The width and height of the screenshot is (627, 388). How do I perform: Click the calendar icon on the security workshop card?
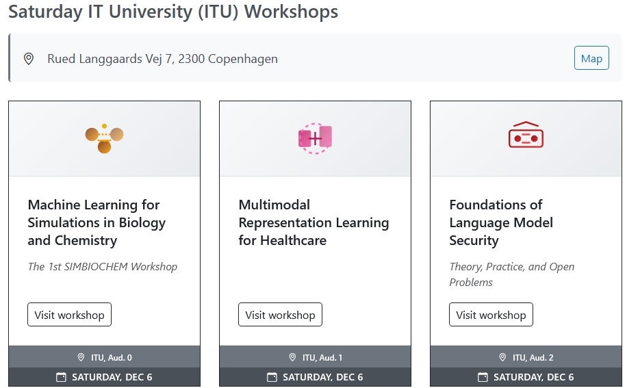pos(483,377)
